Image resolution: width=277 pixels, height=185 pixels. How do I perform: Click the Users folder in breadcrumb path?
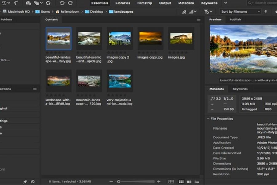(45, 12)
